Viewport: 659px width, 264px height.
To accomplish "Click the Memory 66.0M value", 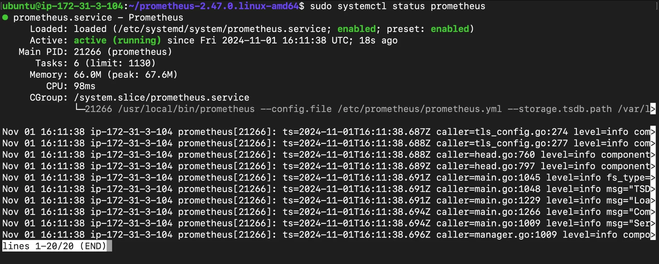I will coord(87,75).
